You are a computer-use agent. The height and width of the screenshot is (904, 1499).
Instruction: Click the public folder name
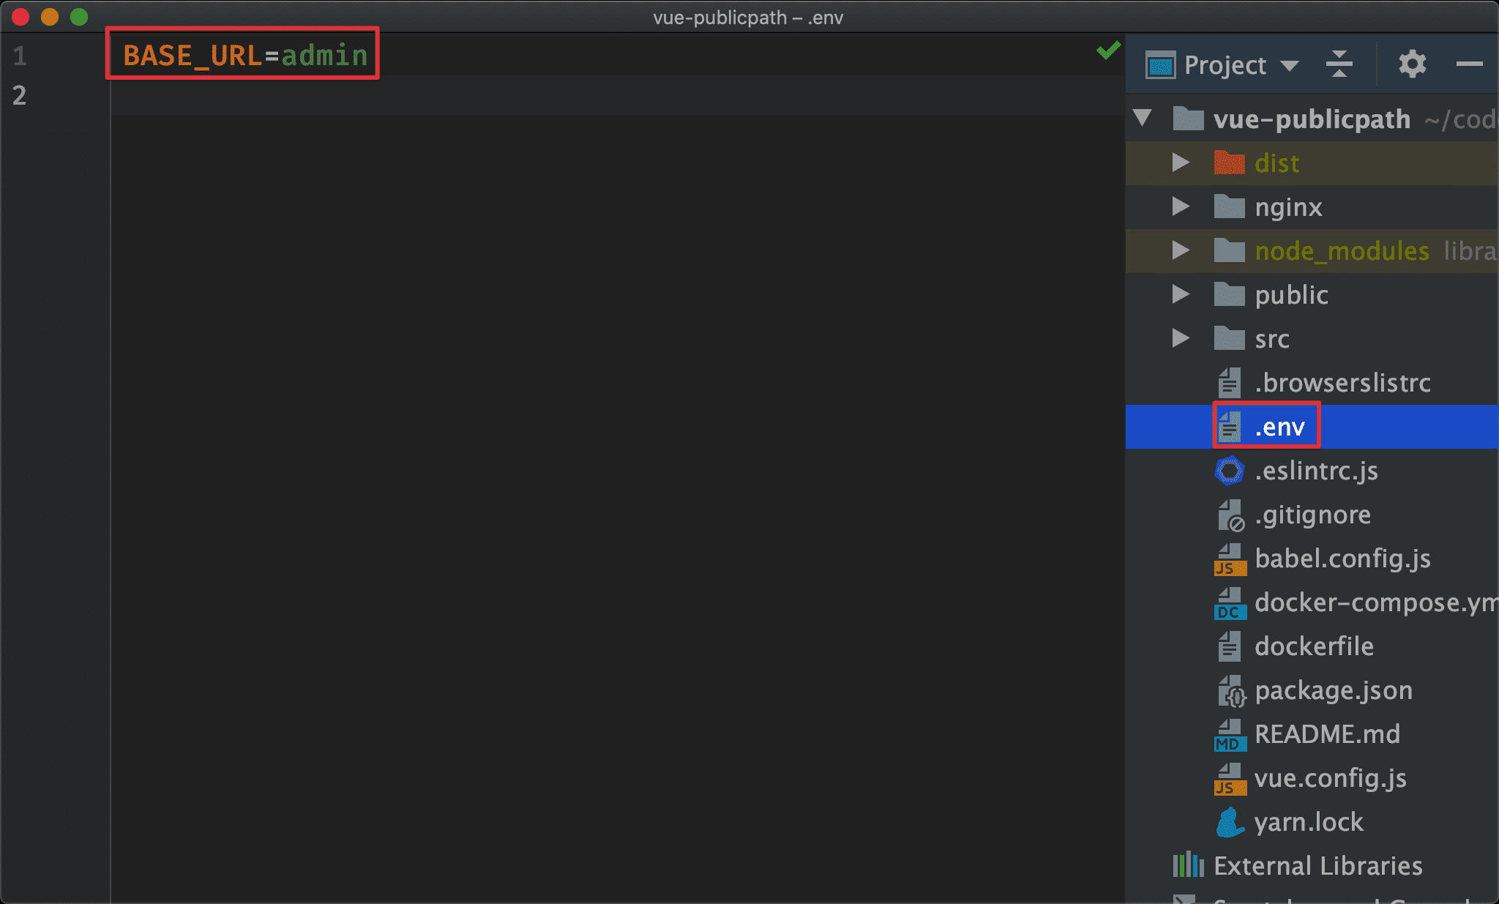coord(1291,295)
